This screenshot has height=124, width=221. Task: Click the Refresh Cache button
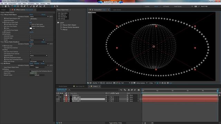coord(37,75)
